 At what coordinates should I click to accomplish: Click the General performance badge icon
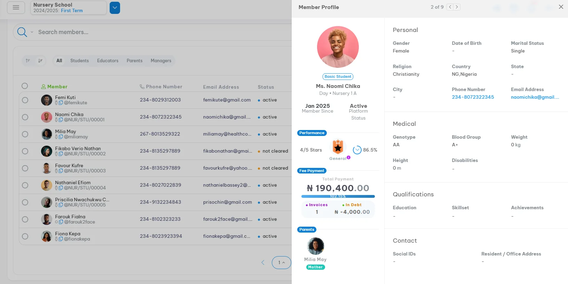[338, 147]
